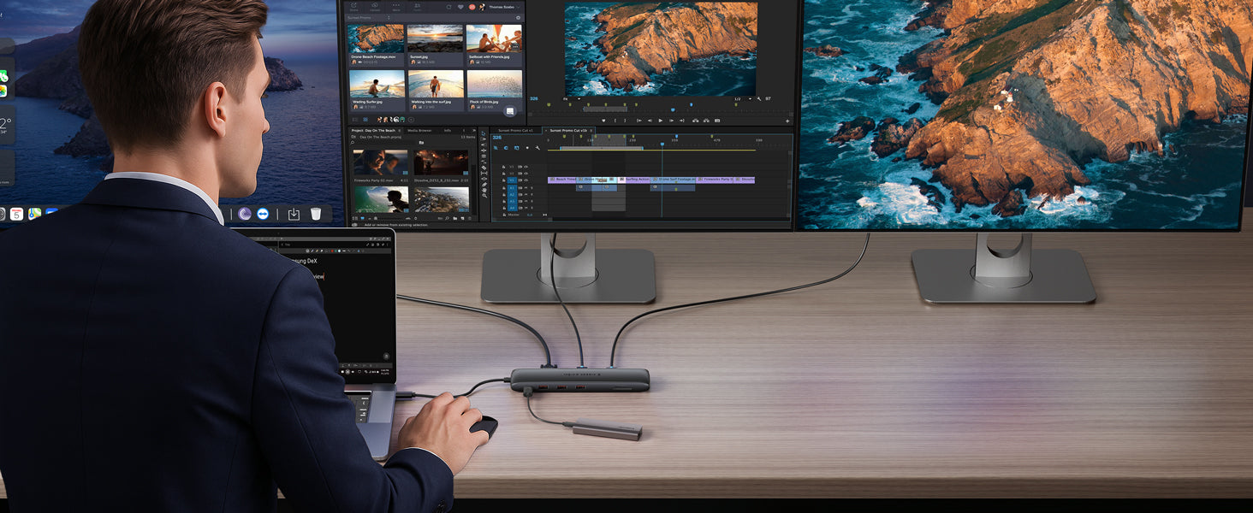Screen dimensions: 1253x513
Task: Toggle eye visibility for top video track
Action: [x=524, y=167]
